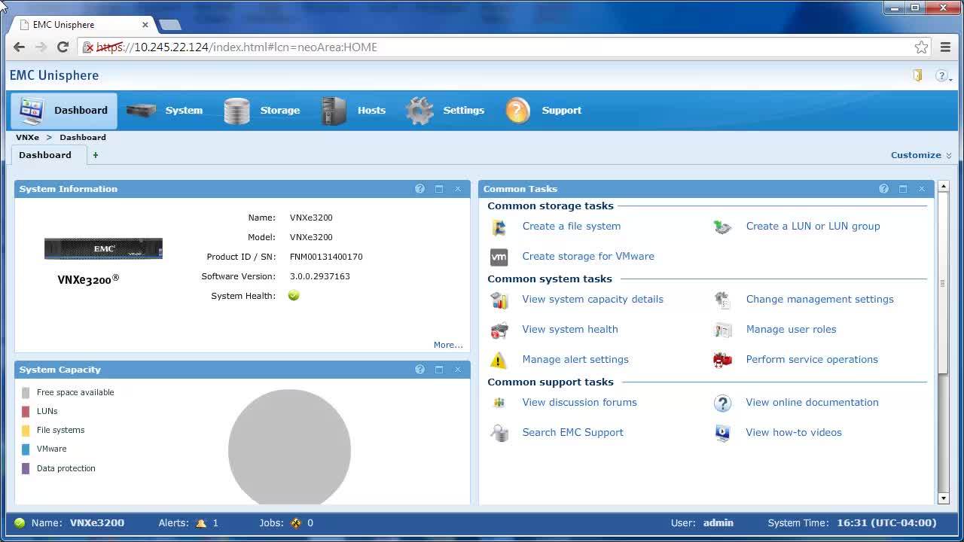Close the System Capacity panel
964x542 pixels.
tap(458, 370)
